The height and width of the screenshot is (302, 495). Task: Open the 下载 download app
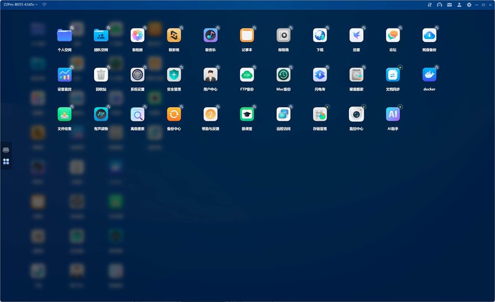coord(320,35)
